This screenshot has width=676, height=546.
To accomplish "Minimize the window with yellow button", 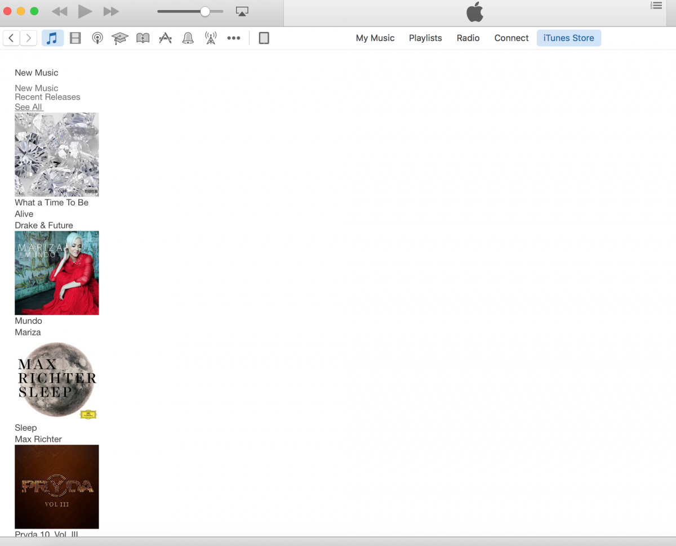I will [21, 11].
